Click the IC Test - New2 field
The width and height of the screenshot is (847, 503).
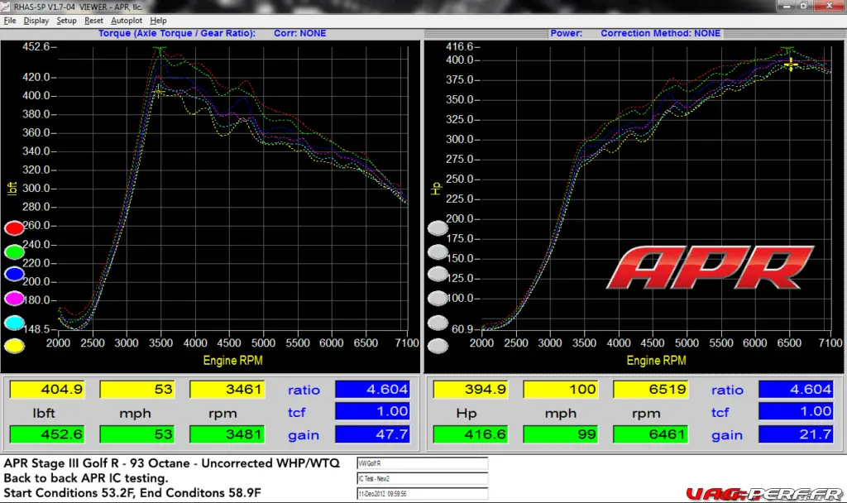click(423, 479)
